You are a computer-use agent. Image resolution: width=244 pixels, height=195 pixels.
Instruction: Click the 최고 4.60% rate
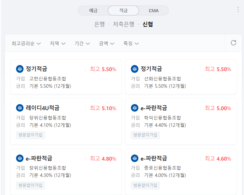pyautogui.click(x=218, y=159)
